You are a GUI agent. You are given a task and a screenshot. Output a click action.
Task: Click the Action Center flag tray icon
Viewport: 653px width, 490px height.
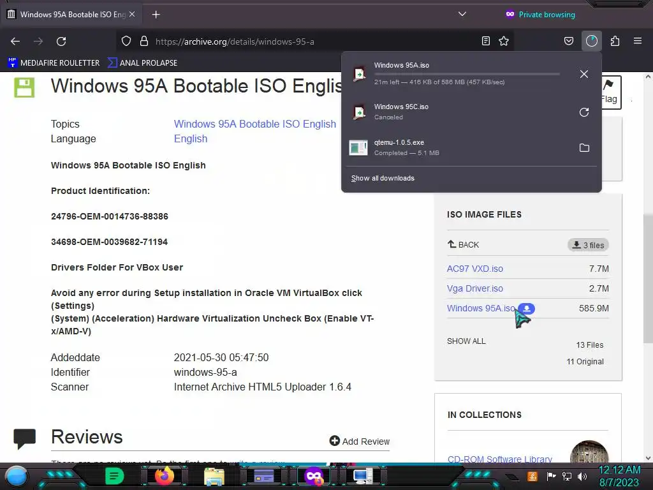pos(551,476)
